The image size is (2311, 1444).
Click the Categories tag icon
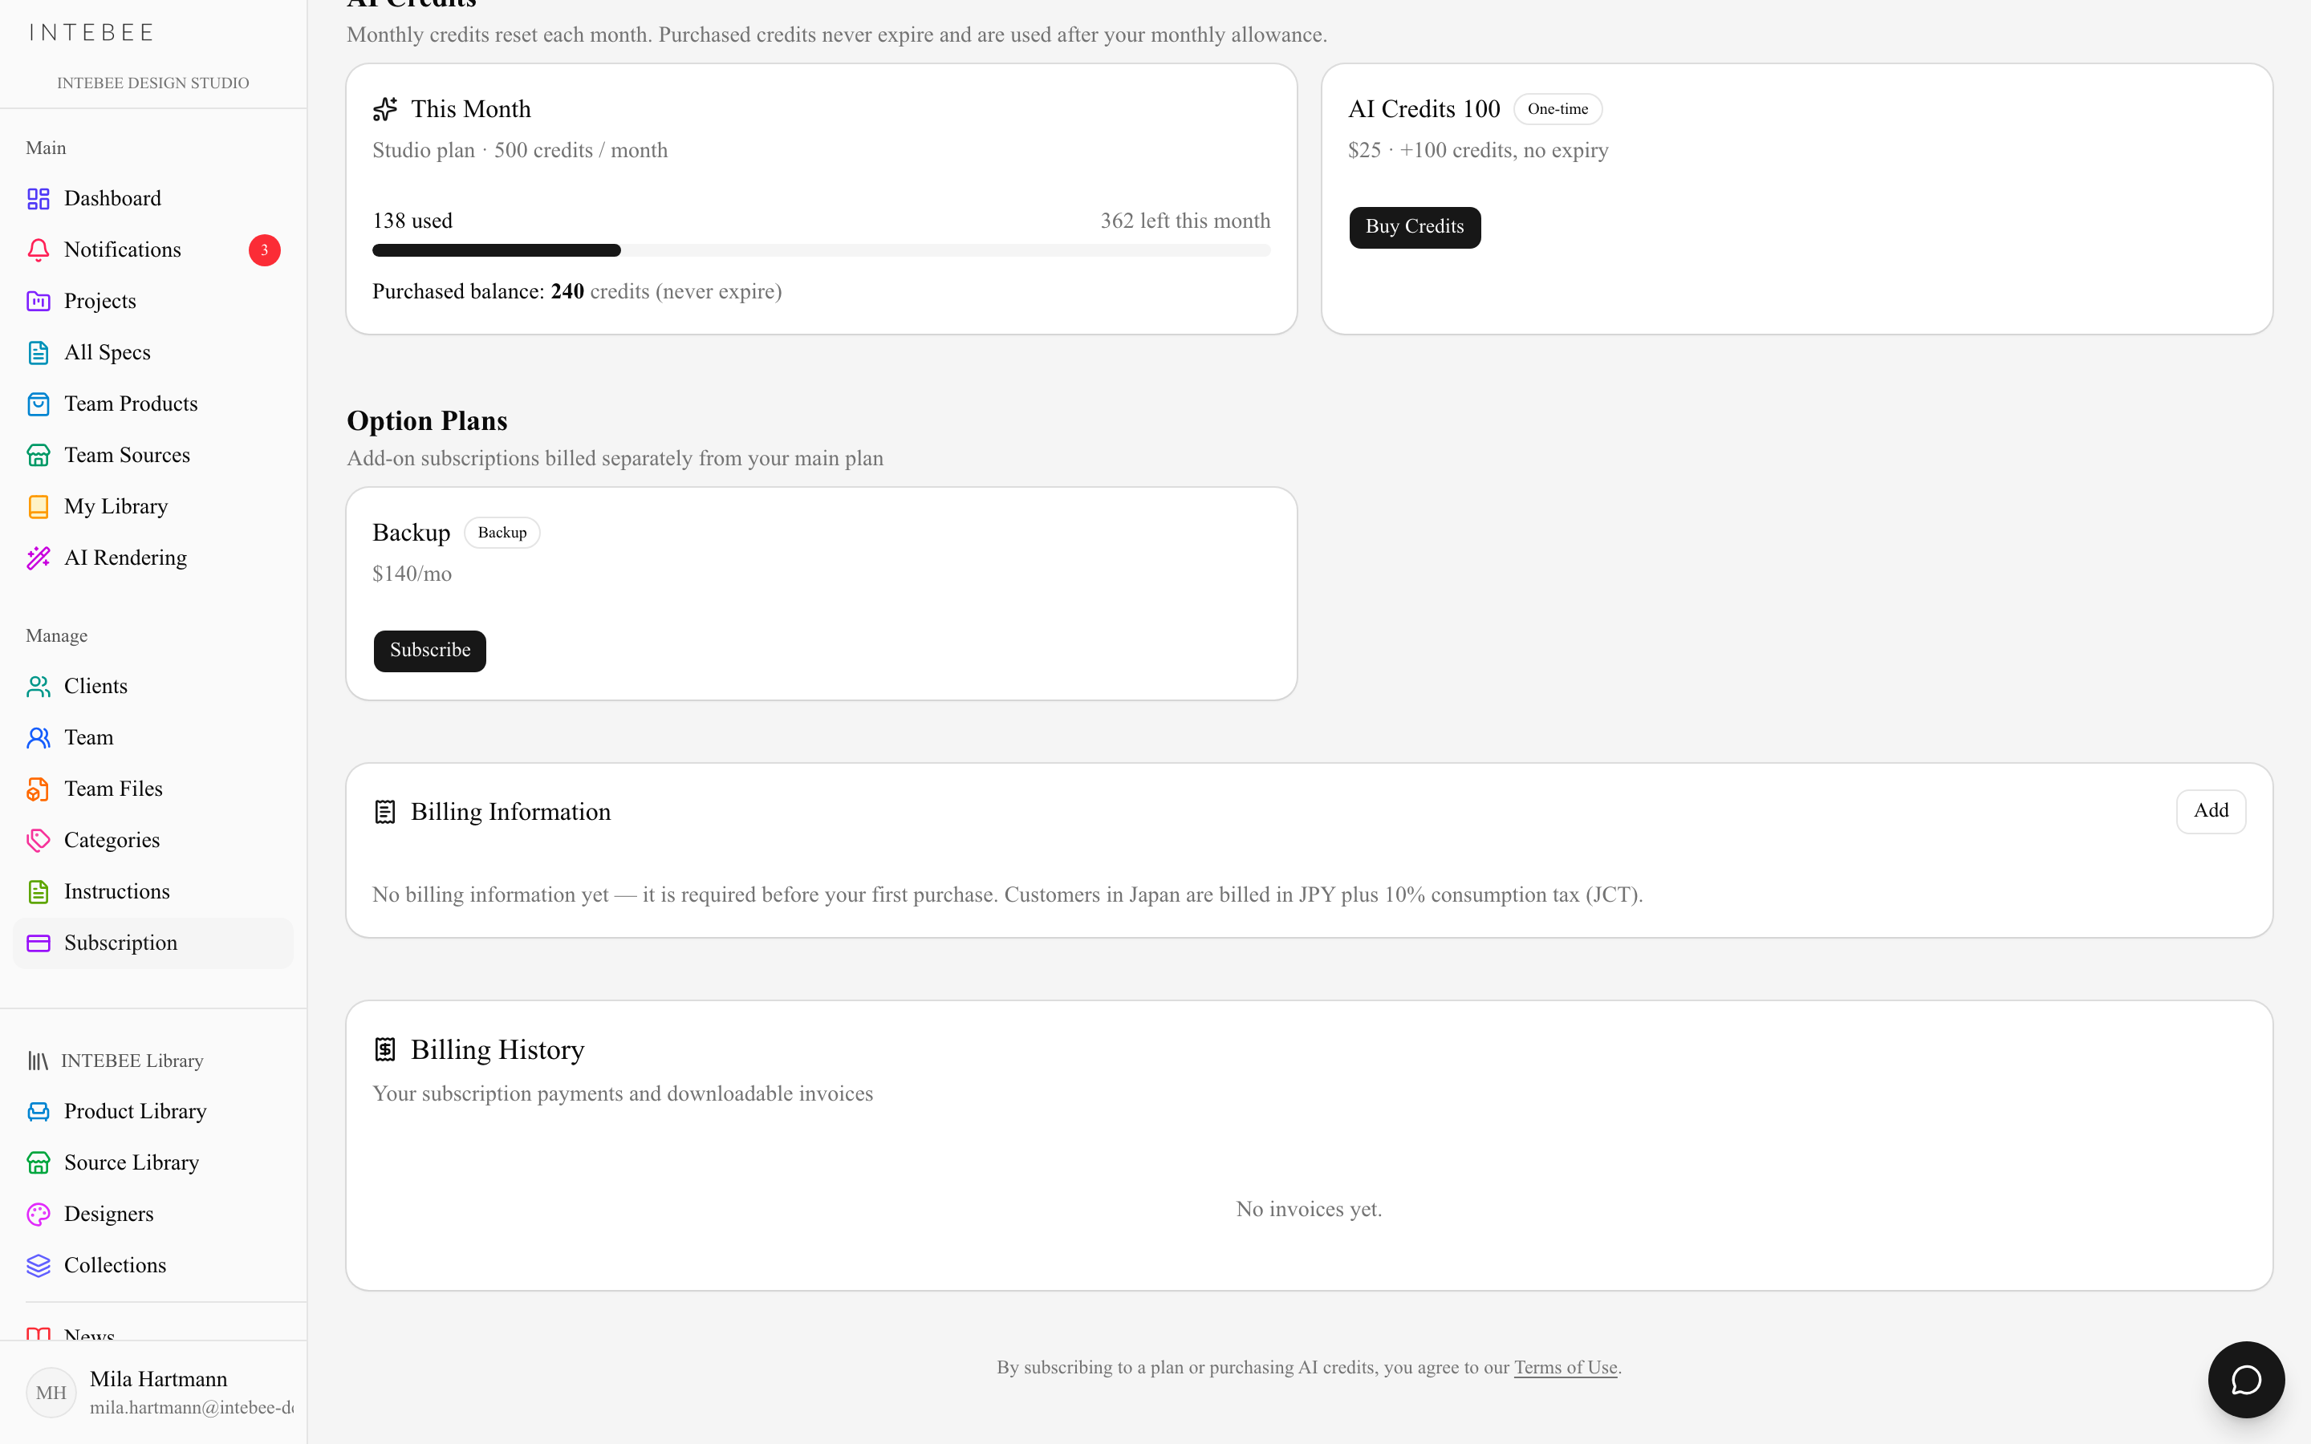(39, 841)
